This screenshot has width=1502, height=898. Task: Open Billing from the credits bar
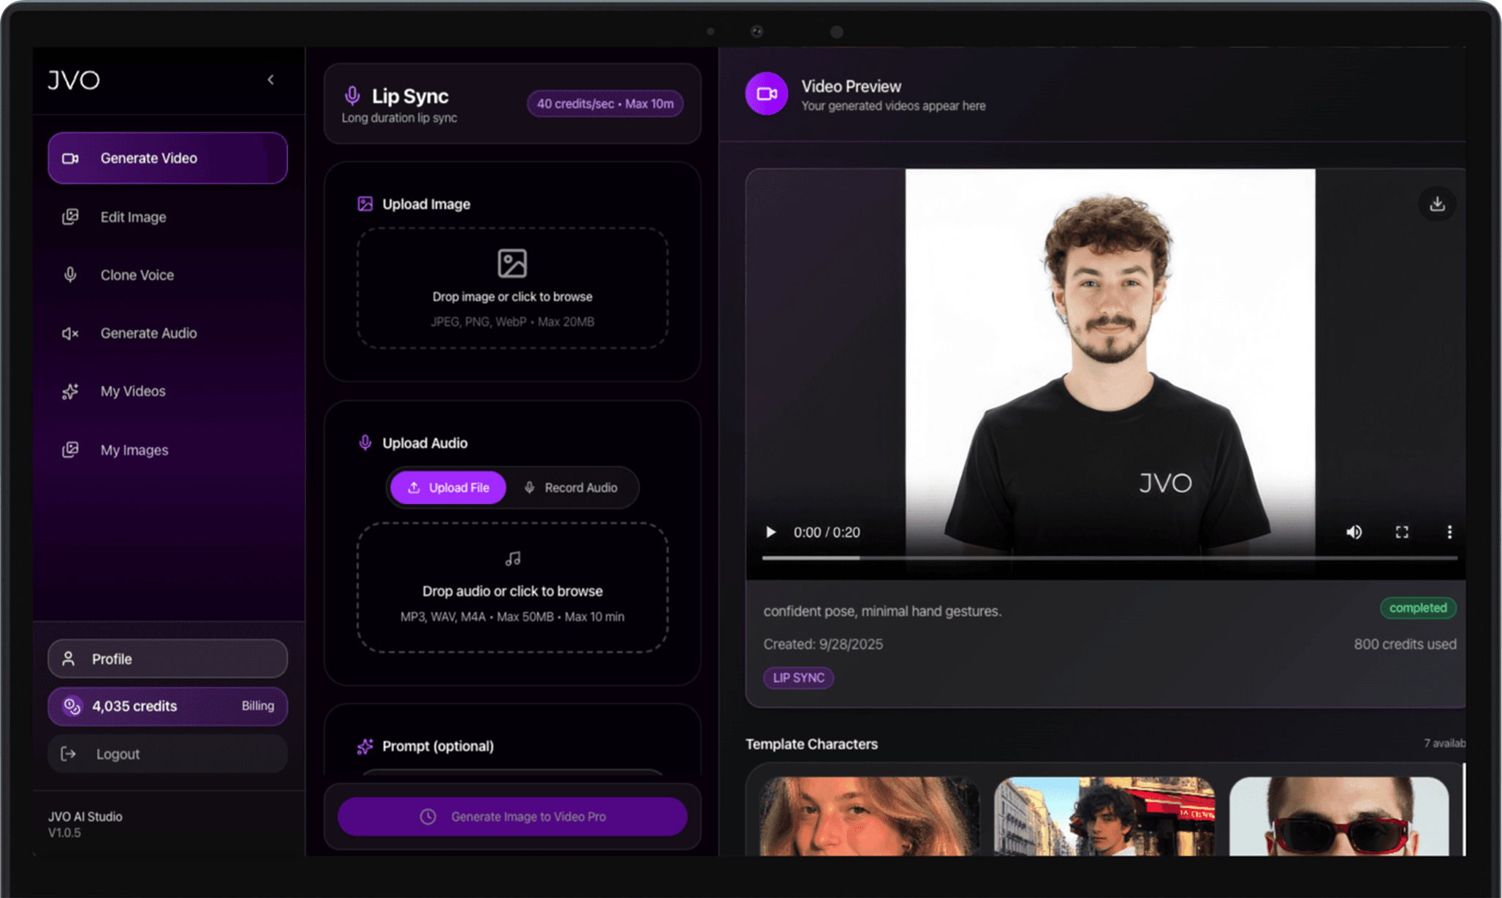click(x=257, y=706)
